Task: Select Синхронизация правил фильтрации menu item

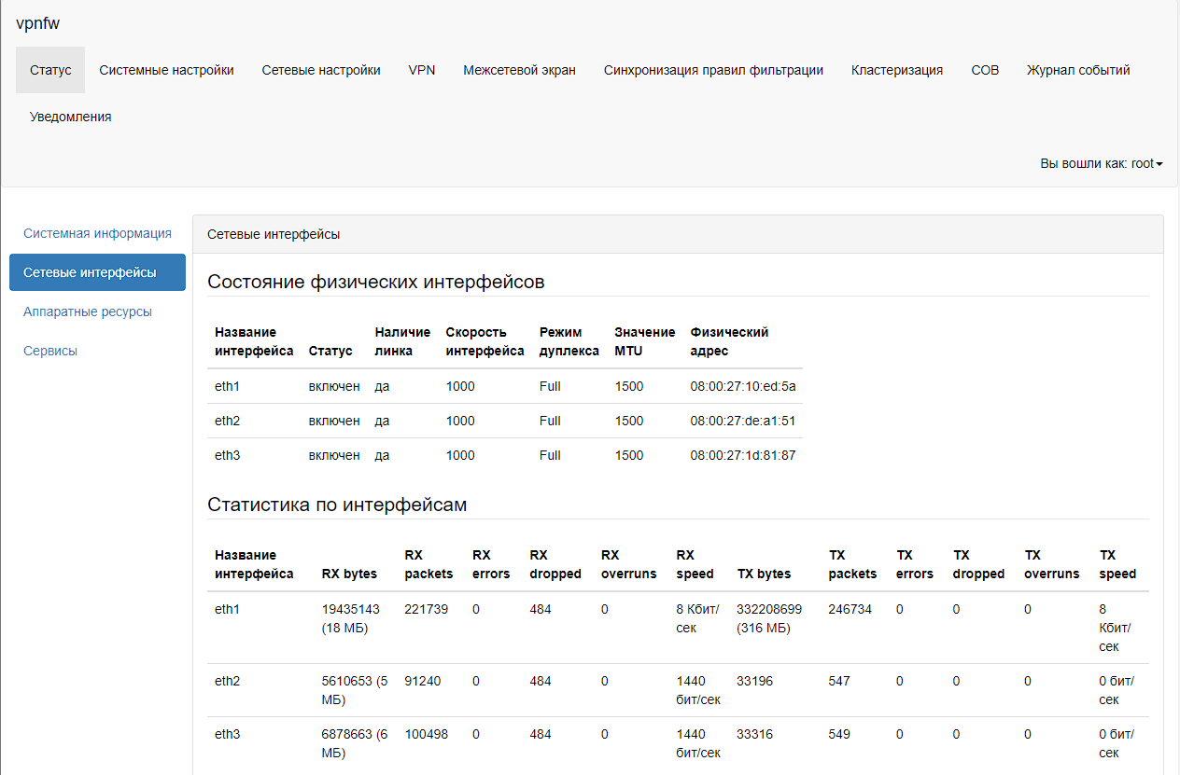Action: 713,70
